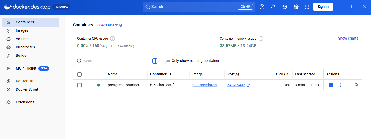Sort by the Last started column header
The height and width of the screenshot is (139, 371).
305,74
